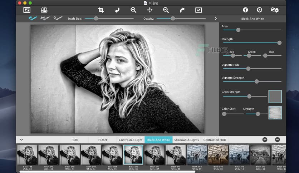Click the Vignette Fade slider handle
The height and width of the screenshot is (173, 299).
click(x=248, y=69)
